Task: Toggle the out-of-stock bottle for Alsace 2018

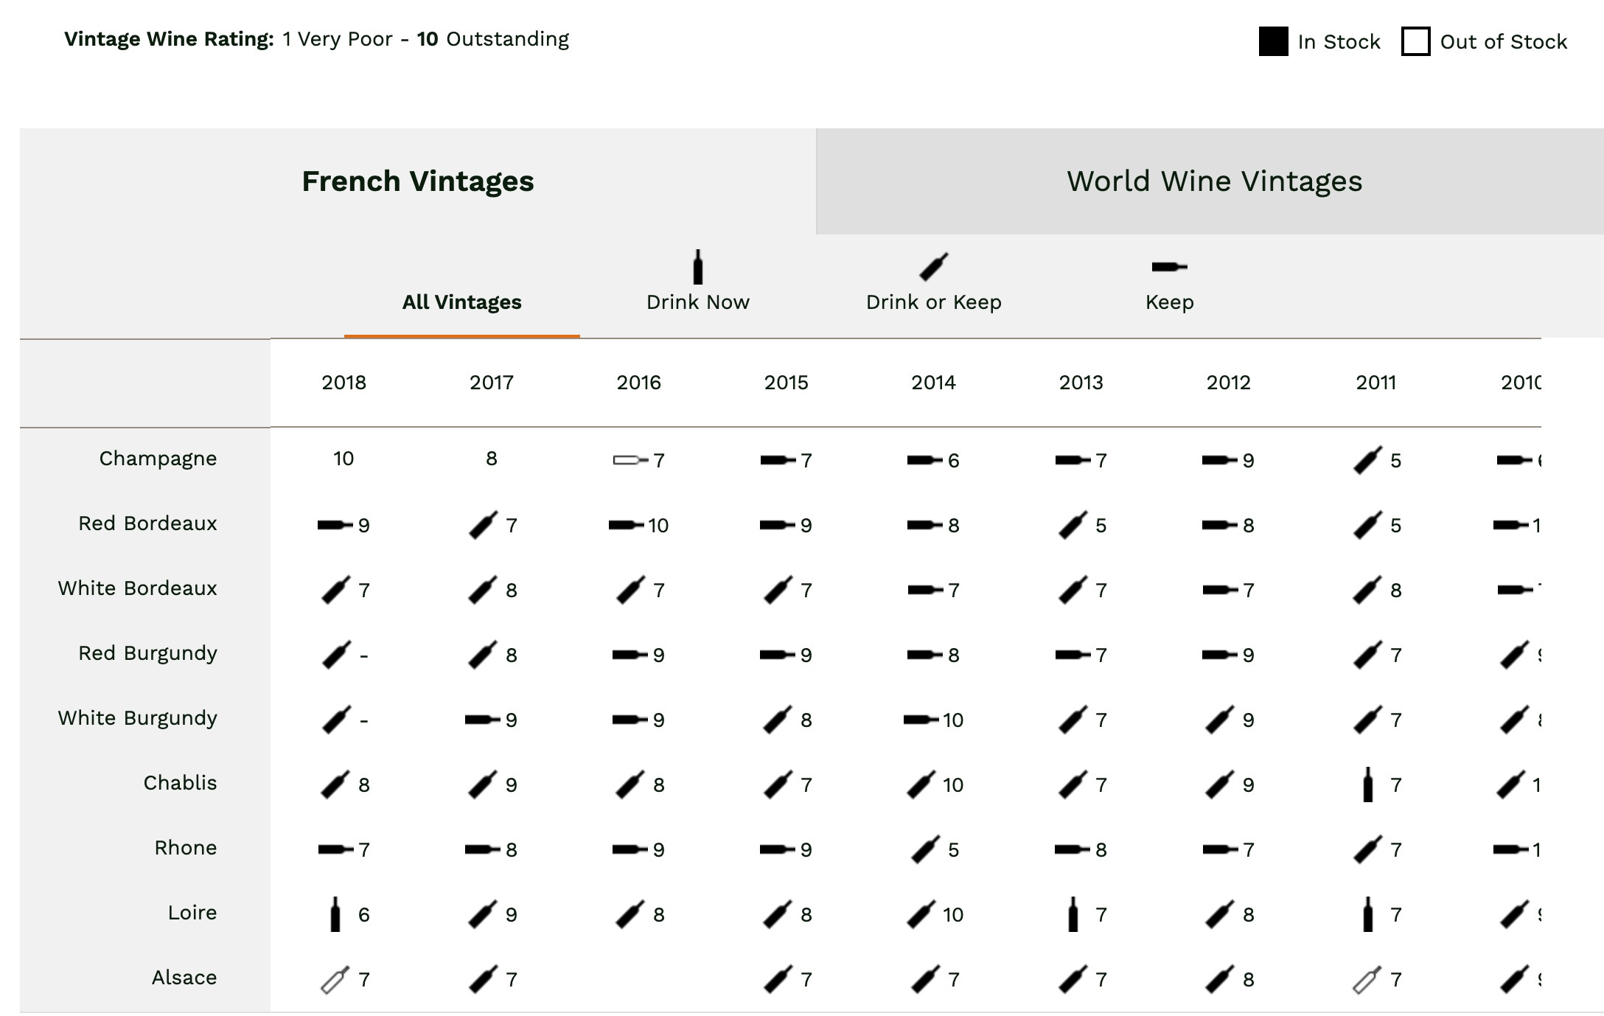Action: click(x=334, y=980)
